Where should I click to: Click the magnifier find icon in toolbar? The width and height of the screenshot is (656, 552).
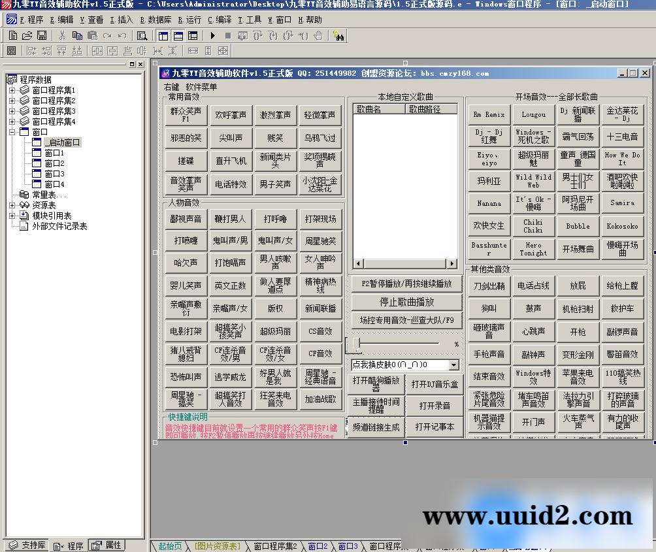[142, 35]
